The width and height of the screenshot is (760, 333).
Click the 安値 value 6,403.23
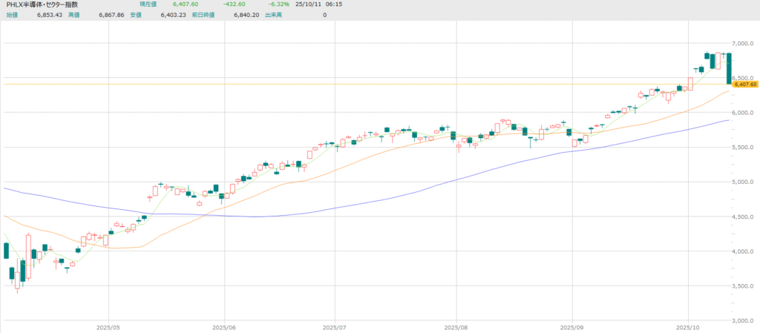(166, 14)
